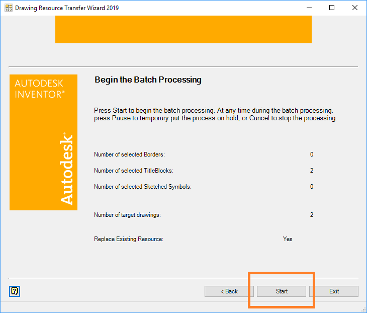
Task: Go back with the < Back button
Action: (229, 291)
